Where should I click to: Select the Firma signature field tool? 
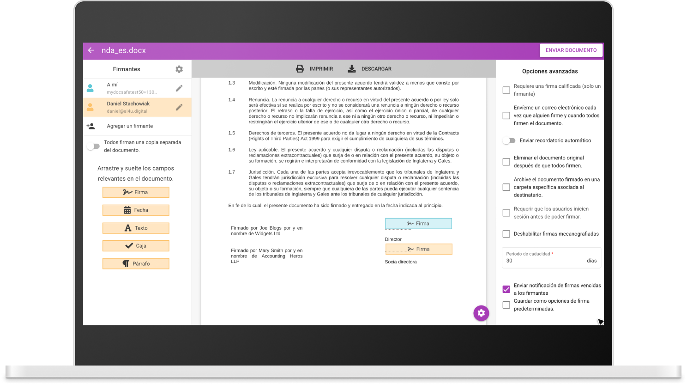[x=136, y=192]
